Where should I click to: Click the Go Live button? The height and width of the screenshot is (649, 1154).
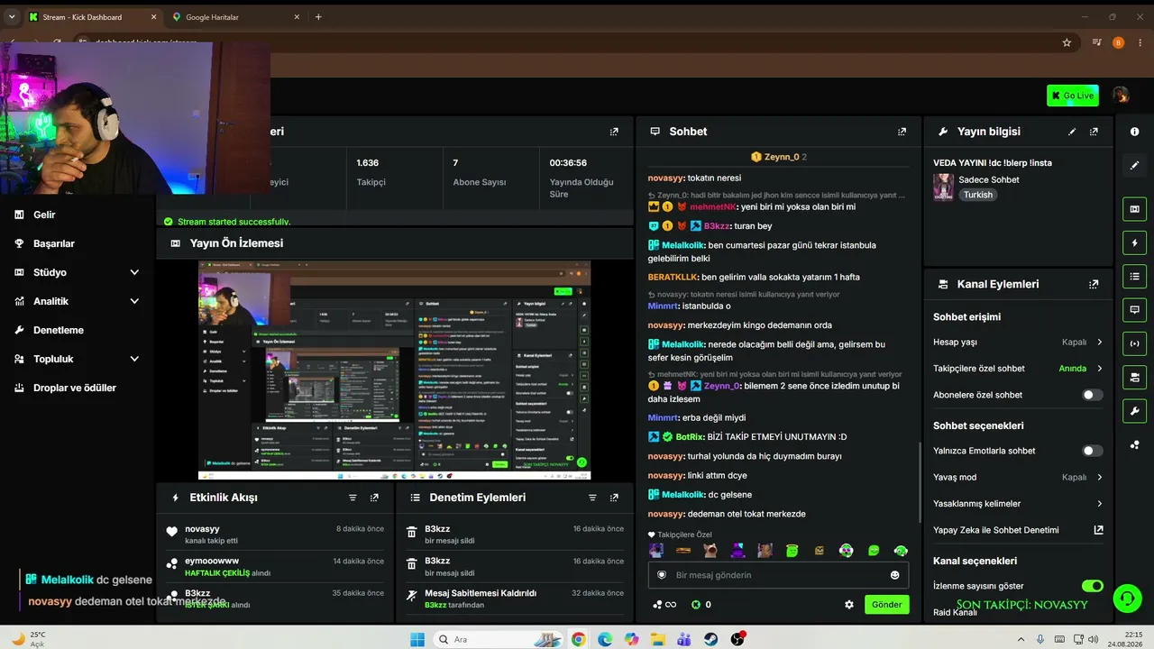[x=1073, y=96]
